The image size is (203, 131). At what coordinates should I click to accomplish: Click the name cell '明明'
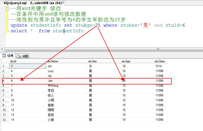coord(67,110)
